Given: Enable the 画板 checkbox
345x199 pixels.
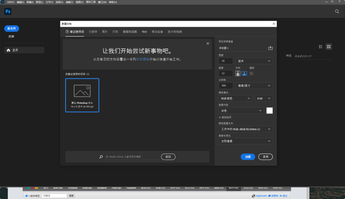Looking at the screenshot, I should tap(251, 73).
